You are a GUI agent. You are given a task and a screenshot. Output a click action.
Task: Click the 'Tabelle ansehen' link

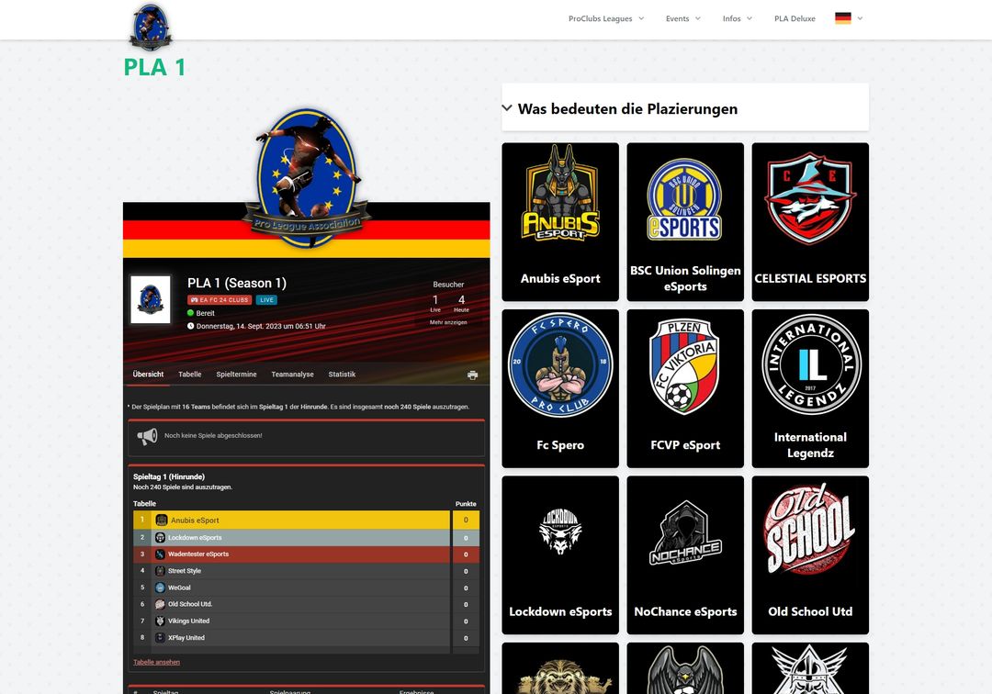[x=156, y=662]
